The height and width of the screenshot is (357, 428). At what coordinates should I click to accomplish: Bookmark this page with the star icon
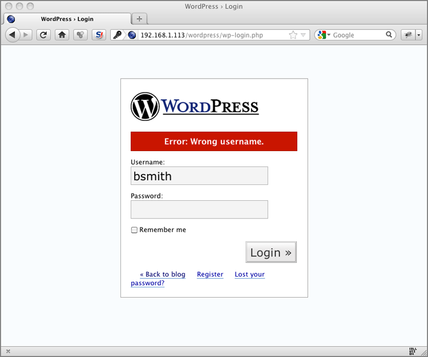[293, 35]
